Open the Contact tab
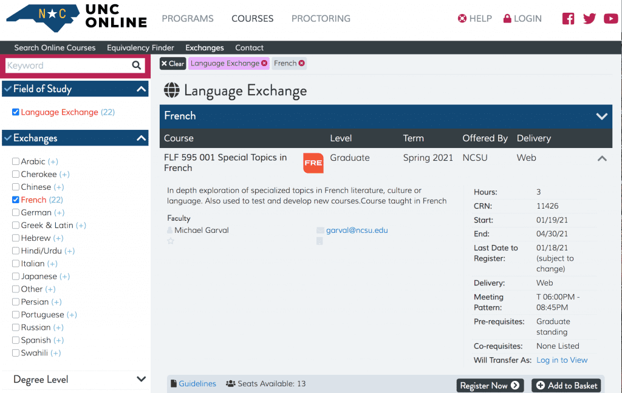The width and height of the screenshot is (622, 393). [249, 47]
